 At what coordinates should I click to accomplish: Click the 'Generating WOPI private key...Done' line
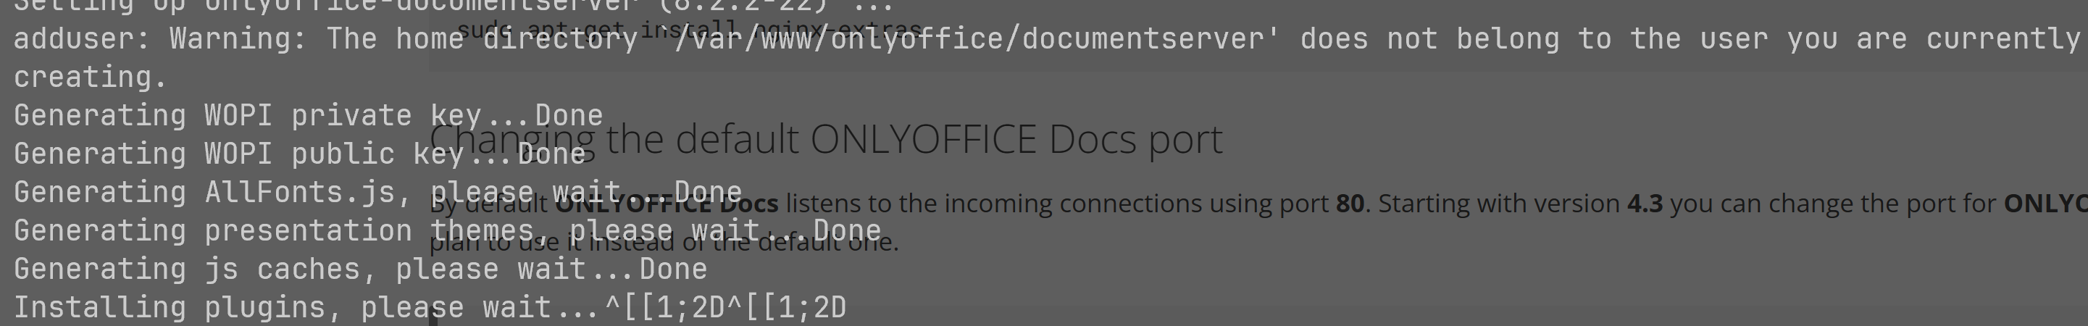click(x=308, y=115)
